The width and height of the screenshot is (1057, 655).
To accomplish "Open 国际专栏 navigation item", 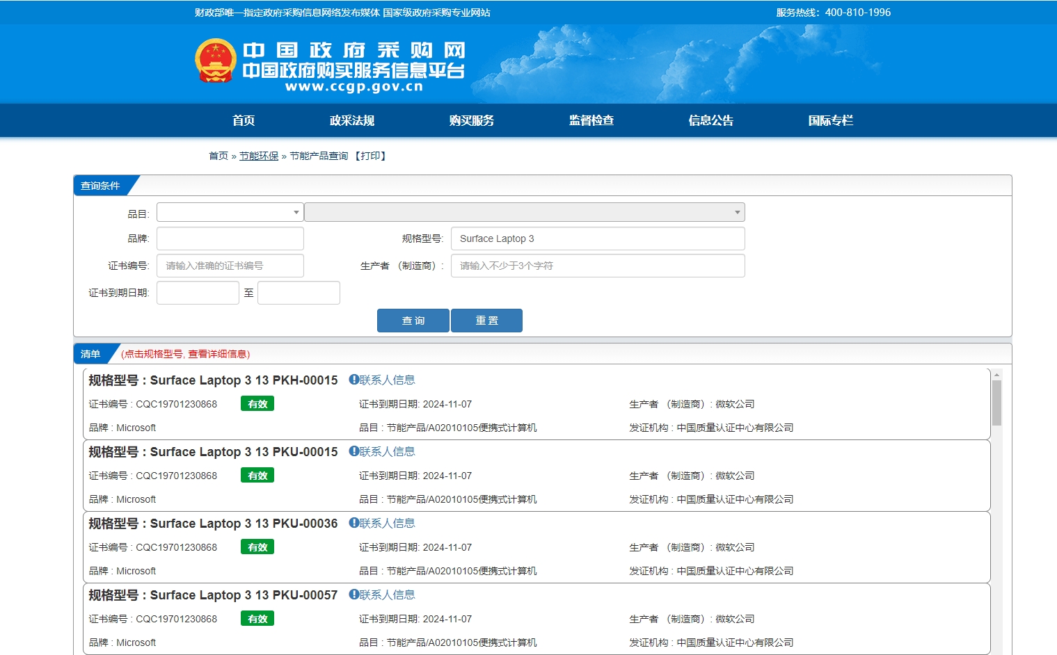I will coord(830,120).
